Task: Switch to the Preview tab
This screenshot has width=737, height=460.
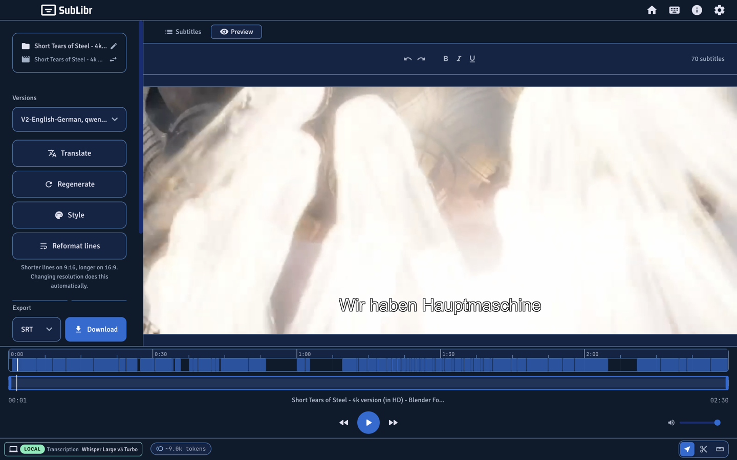Action: point(236,32)
